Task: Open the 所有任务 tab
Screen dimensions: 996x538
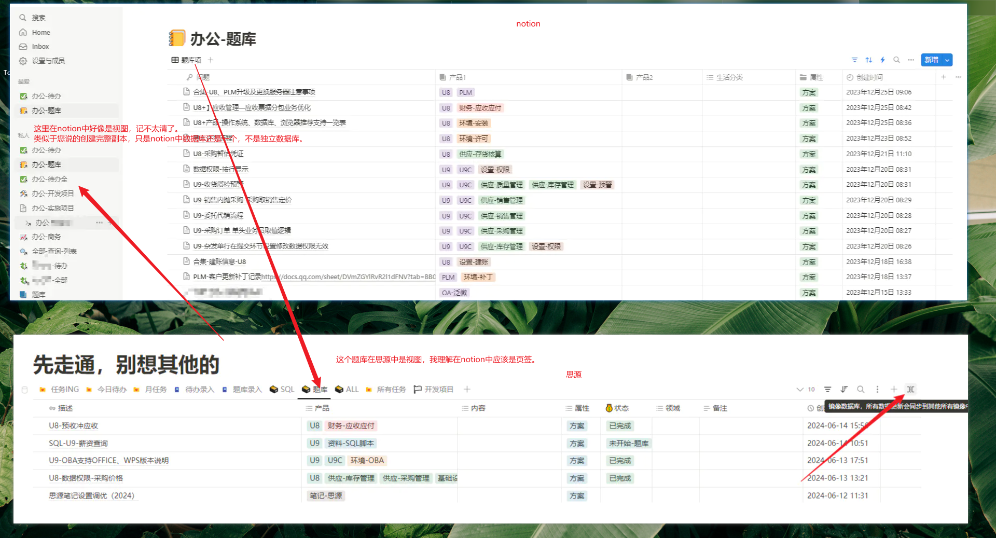Action: coord(385,389)
